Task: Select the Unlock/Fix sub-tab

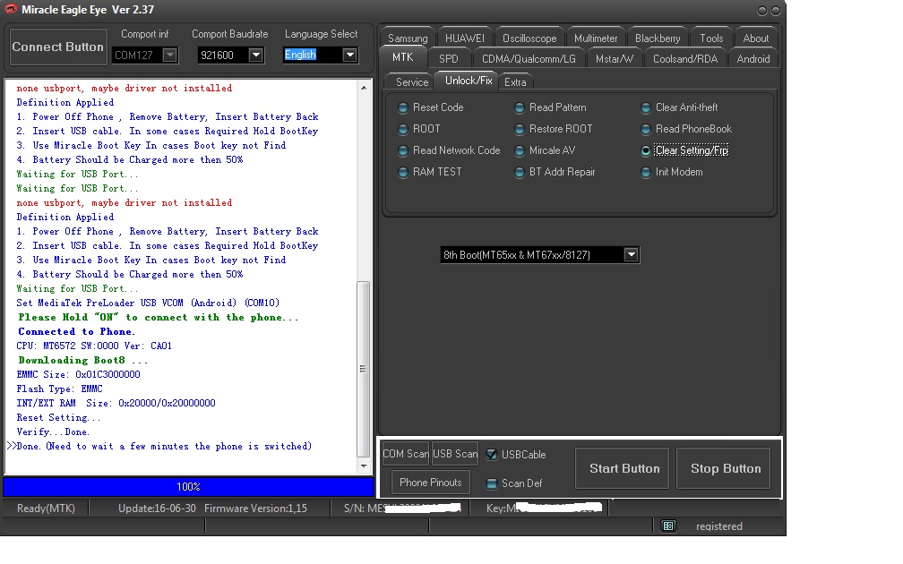Action: tap(469, 81)
